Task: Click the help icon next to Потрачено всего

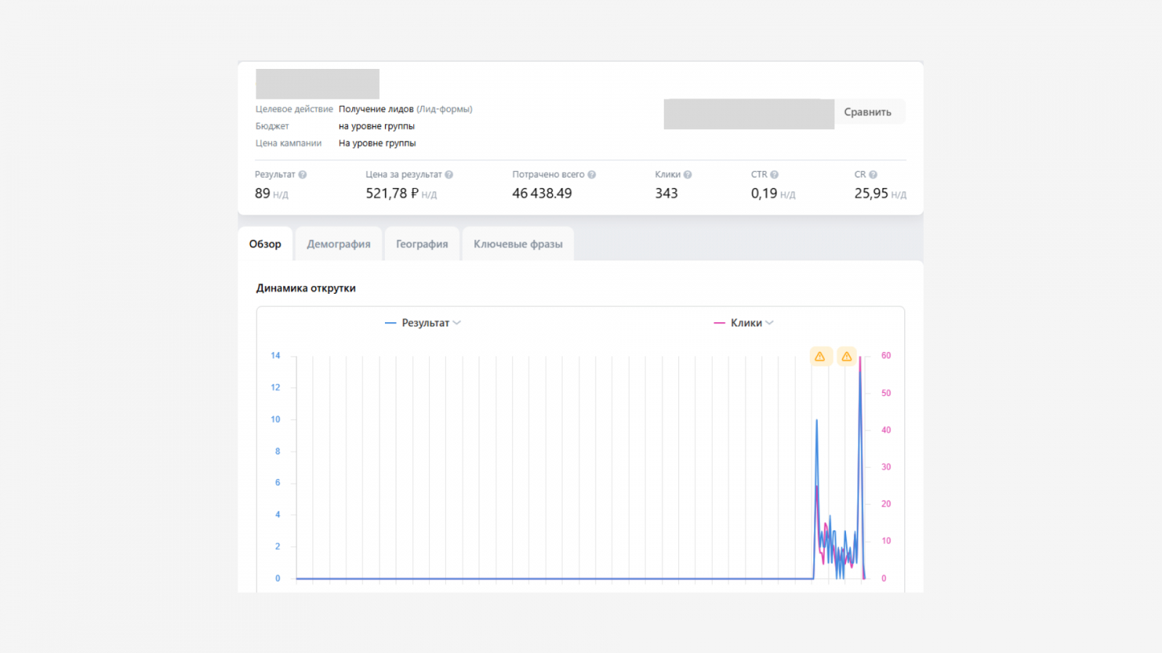Action: [x=592, y=175]
